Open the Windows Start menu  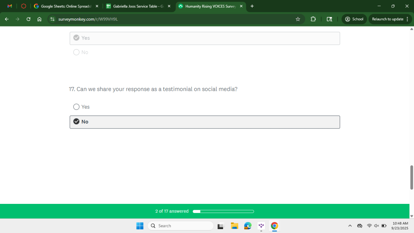coord(140,226)
